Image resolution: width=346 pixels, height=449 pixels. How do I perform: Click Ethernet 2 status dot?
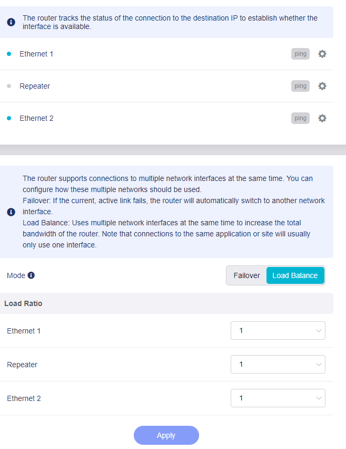pyautogui.click(x=9, y=118)
